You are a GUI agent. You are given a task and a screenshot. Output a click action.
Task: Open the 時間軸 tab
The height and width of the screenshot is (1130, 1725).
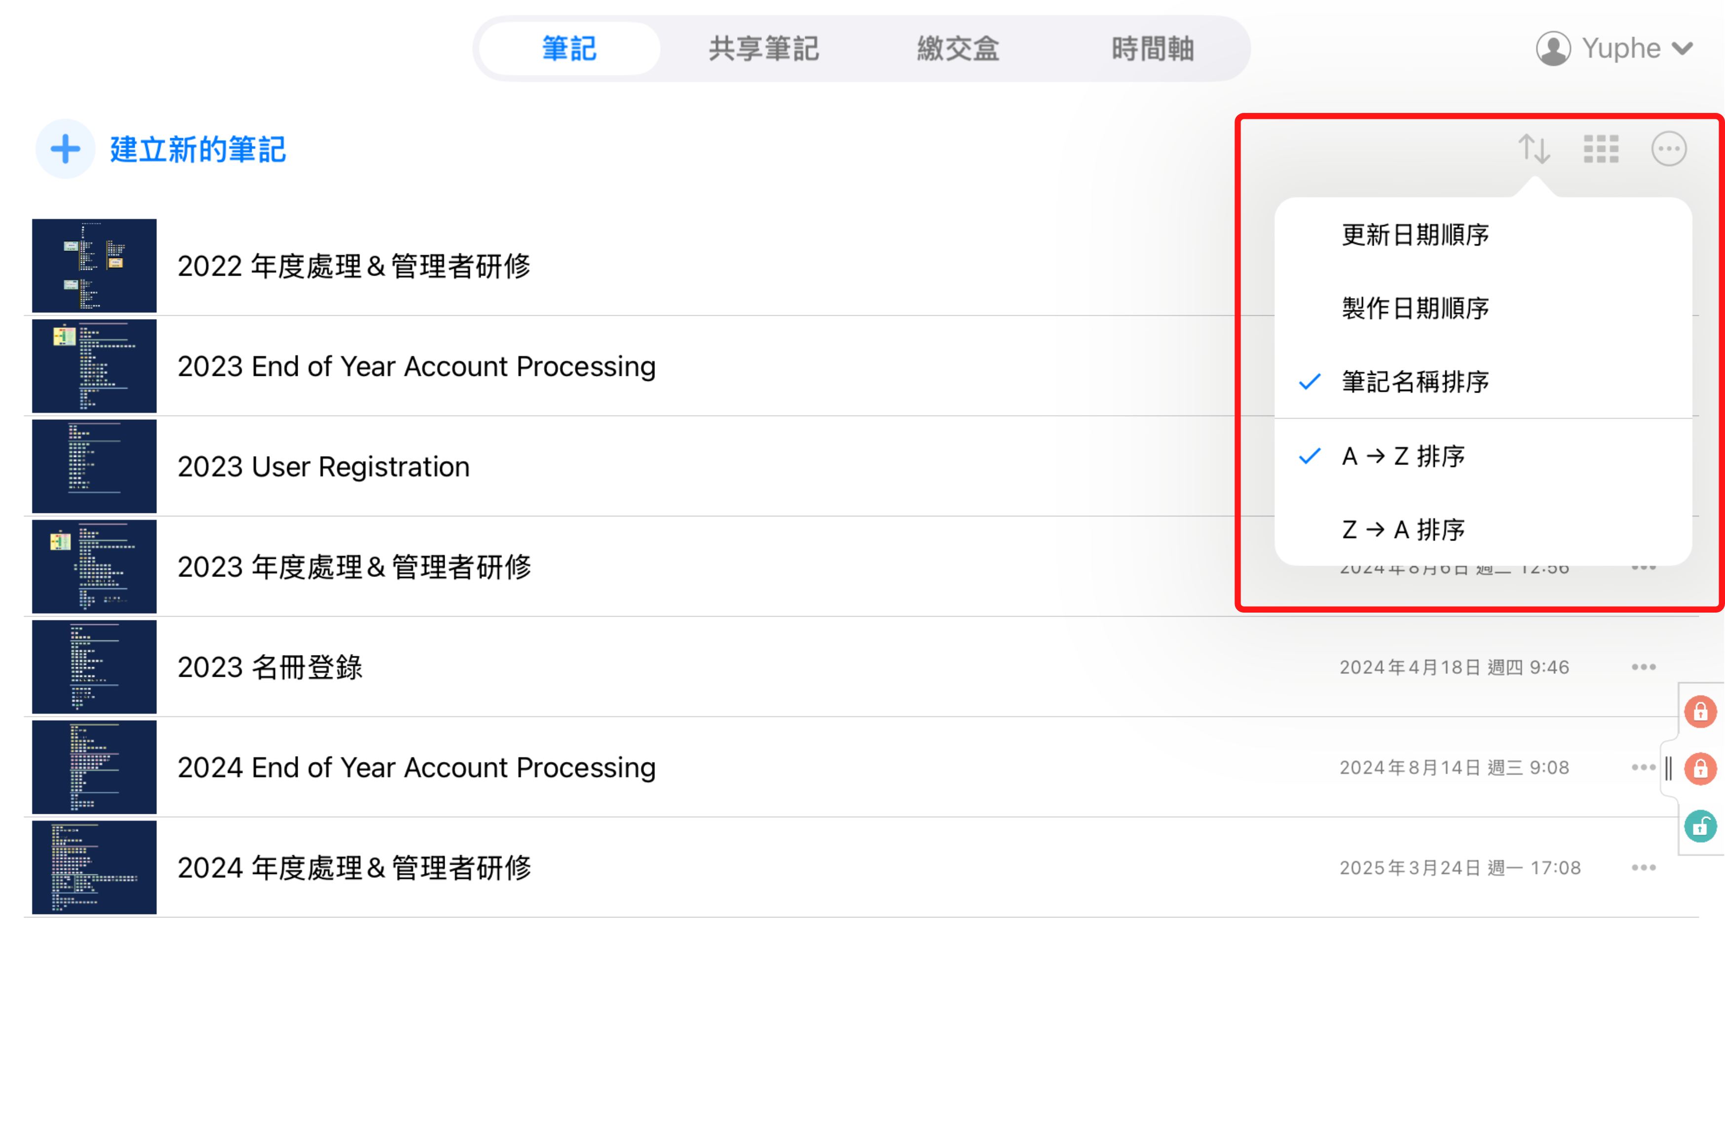pyautogui.click(x=1152, y=48)
